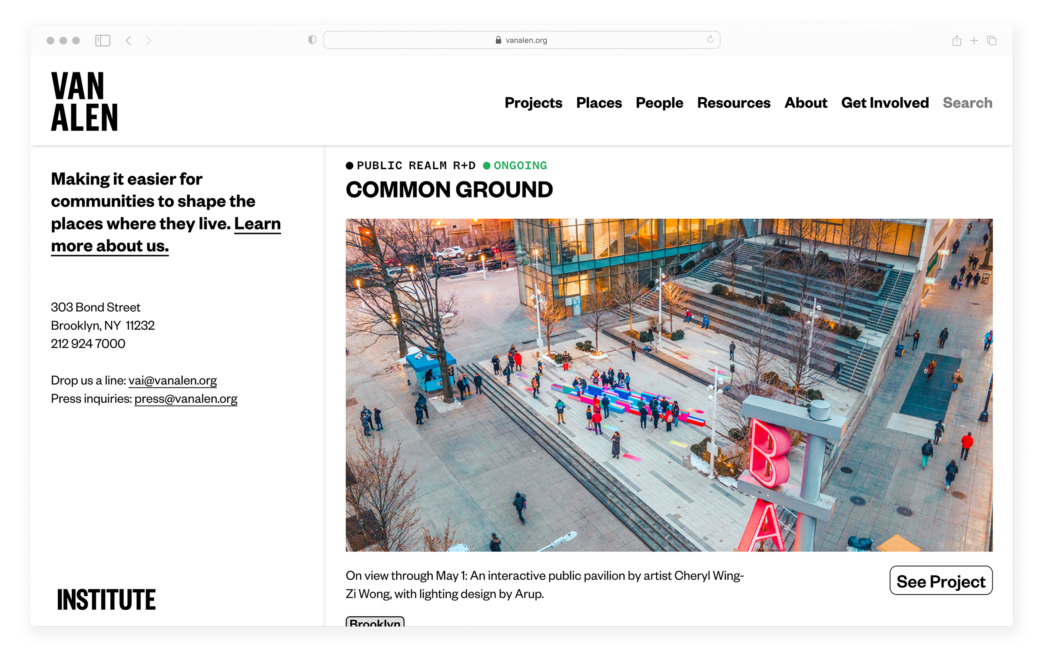This screenshot has height=651, width=1043.
Task: Follow the Learn more about us link
Action: pos(110,246)
